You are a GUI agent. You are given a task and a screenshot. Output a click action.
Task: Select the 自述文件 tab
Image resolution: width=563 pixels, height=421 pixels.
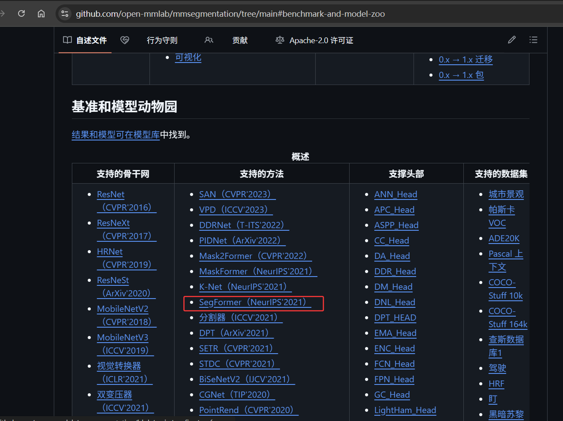pos(92,40)
